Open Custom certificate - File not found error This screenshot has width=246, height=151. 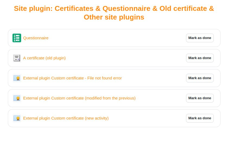pyautogui.click(x=72, y=78)
